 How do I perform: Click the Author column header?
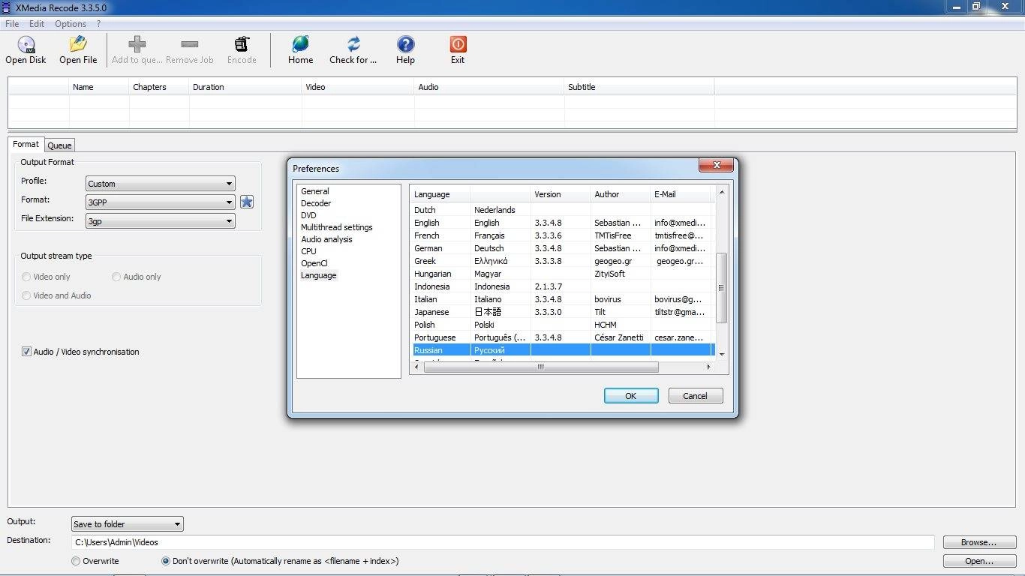[x=621, y=194]
